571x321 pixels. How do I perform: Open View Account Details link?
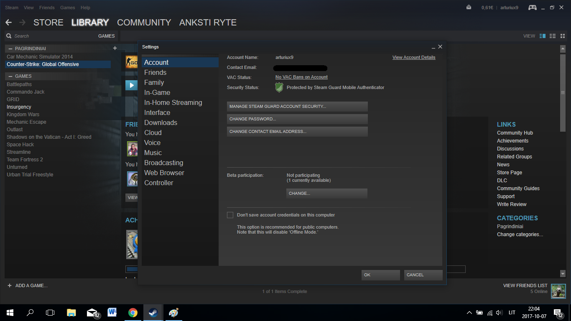(414, 57)
